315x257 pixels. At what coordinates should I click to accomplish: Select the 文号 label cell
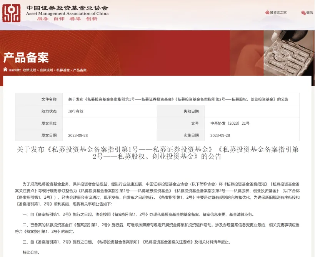(x=181, y=123)
